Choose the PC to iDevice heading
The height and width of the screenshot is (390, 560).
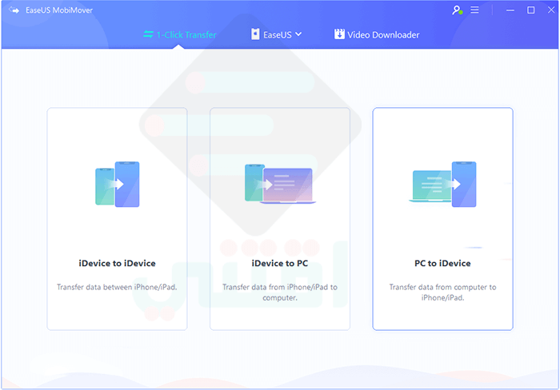[x=443, y=264]
